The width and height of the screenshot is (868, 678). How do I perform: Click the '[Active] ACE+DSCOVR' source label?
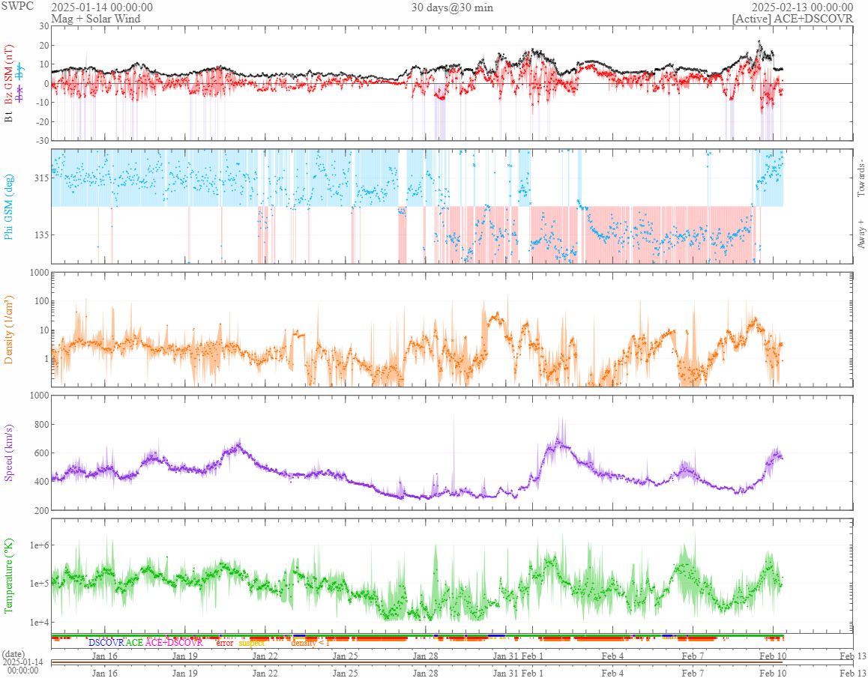(x=792, y=19)
